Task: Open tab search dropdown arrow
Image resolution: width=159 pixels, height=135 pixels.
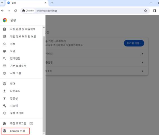Action: coord(2,3)
